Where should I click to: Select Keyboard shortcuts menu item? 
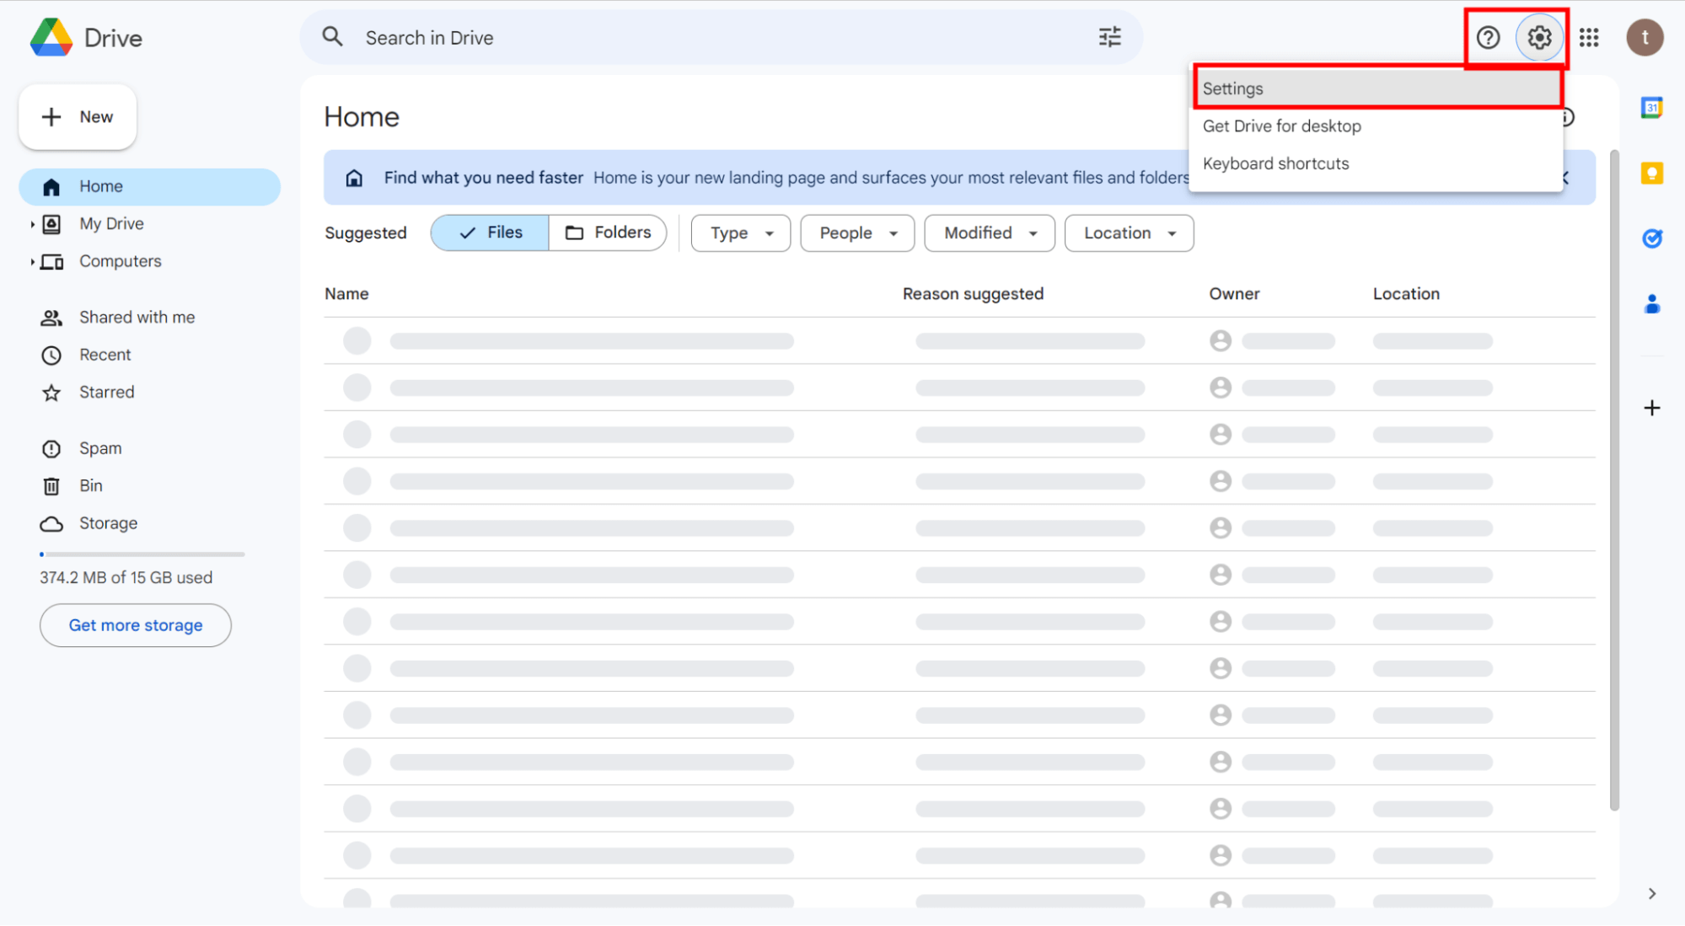1275,163
